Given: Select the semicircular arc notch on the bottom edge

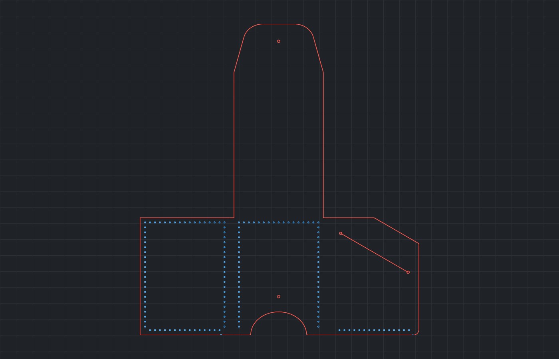Looking at the screenshot, I should 279,323.
